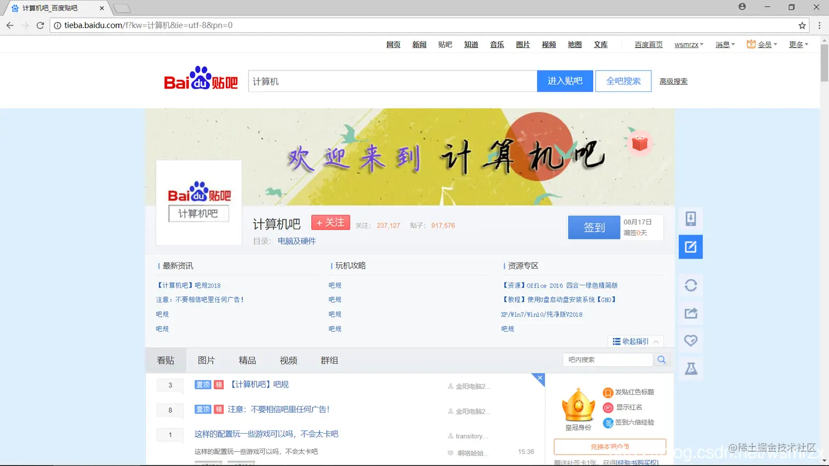This screenshot has width=829, height=466.
Task: Switch to the 图片 tab
Action: tap(207, 360)
